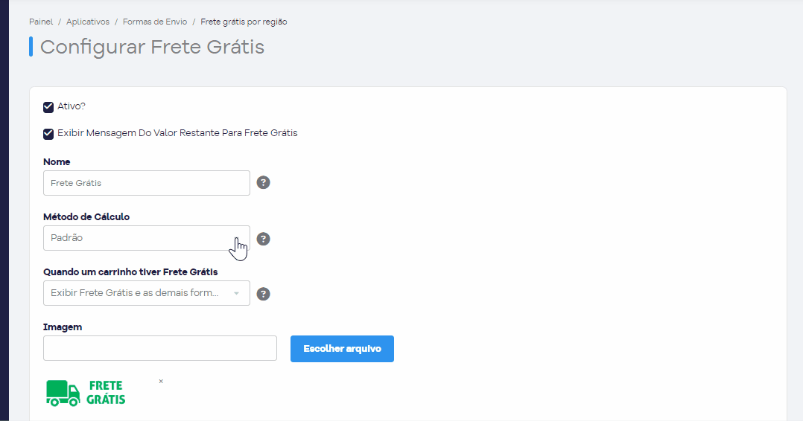The width and height of the screenshot is (803, 421).
Task: Remove the Frete Grátis image with the x
Action: point(161,381)
